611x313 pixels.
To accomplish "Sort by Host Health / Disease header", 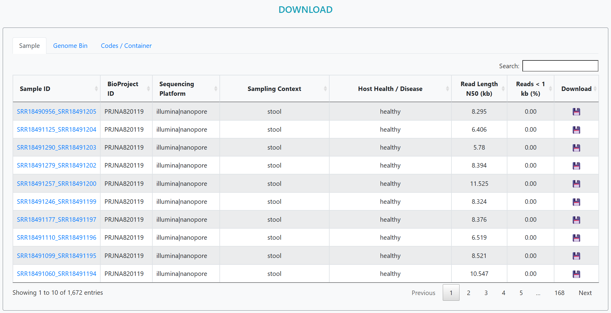I will tap(390, 89).
